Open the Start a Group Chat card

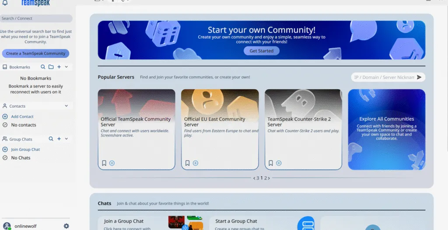coord(262,223)
